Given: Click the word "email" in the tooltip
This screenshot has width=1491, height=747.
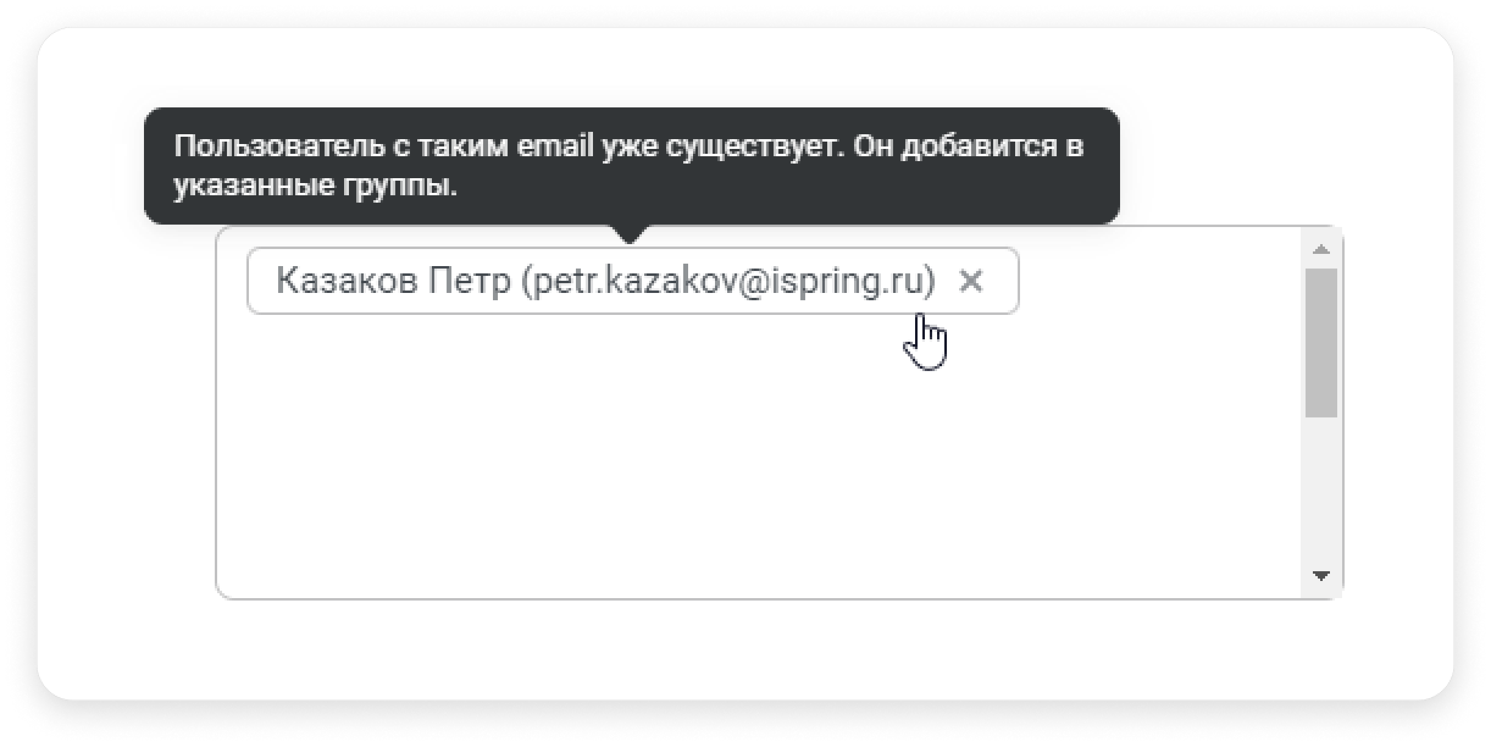Looking at the screenshot, I should [555, 145].
